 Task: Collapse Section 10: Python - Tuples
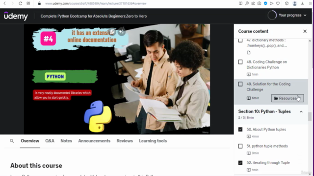point(301,112)
